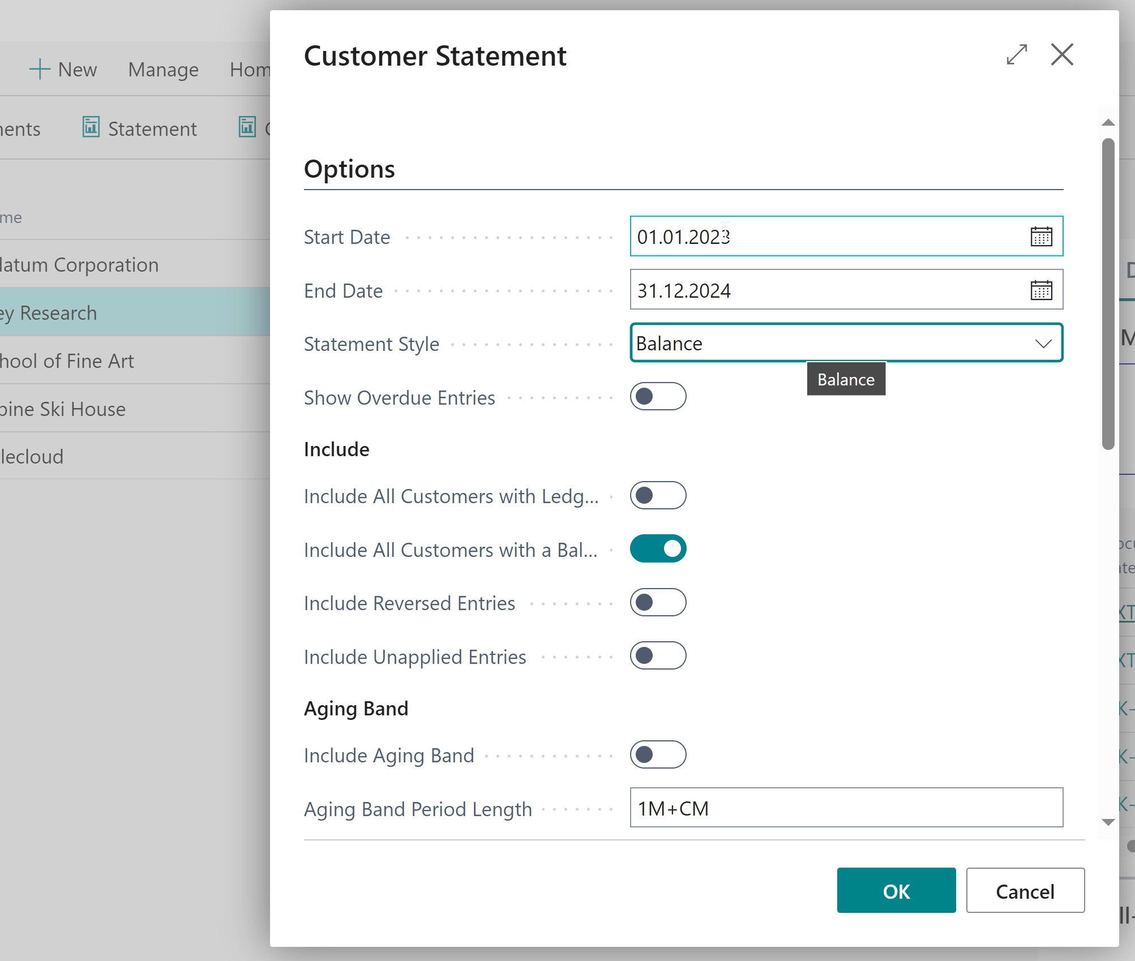Open the Manage menu
This screenshot has width=1135, height=961.
click(163, 70)
